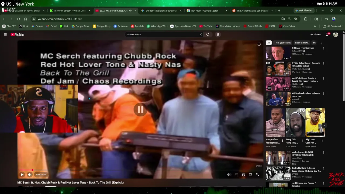Click the YouTube search input field

click(x=162, y=34)
